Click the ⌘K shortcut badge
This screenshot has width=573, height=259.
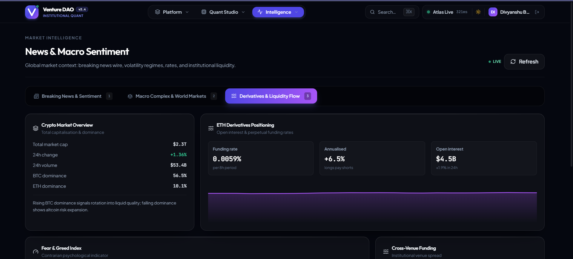[409, 12]
